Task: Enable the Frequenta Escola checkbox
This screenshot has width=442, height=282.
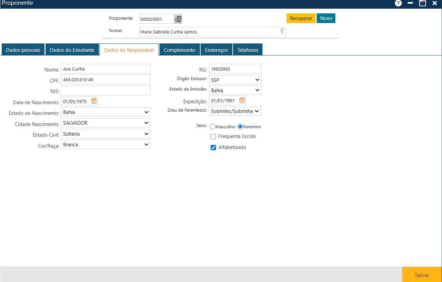Action: [213, 137]
